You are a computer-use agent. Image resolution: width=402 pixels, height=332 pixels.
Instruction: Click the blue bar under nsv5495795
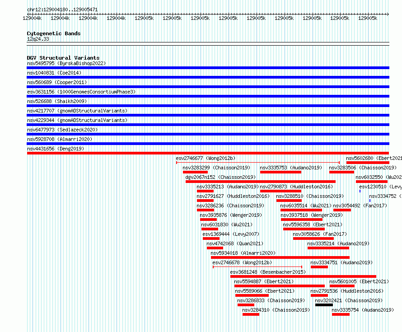208,68
